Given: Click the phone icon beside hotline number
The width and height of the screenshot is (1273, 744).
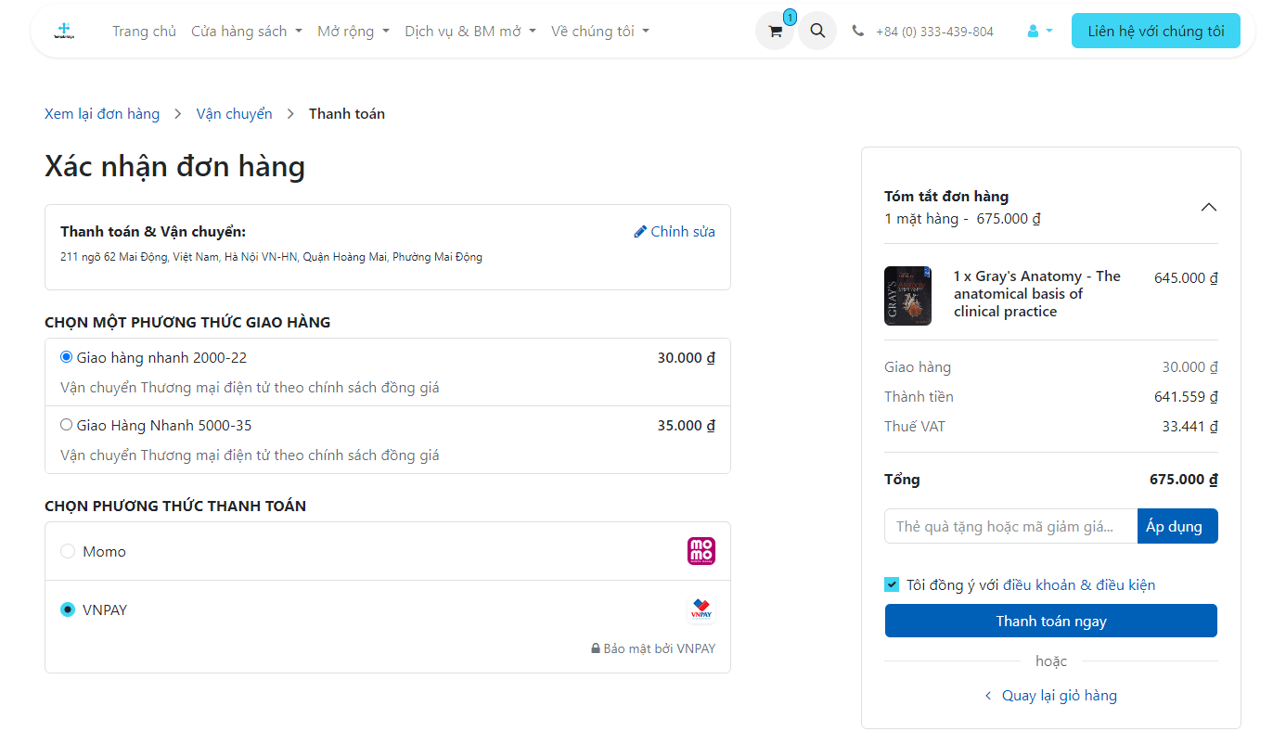Looking at the screenshot, I should coord(857,32).
